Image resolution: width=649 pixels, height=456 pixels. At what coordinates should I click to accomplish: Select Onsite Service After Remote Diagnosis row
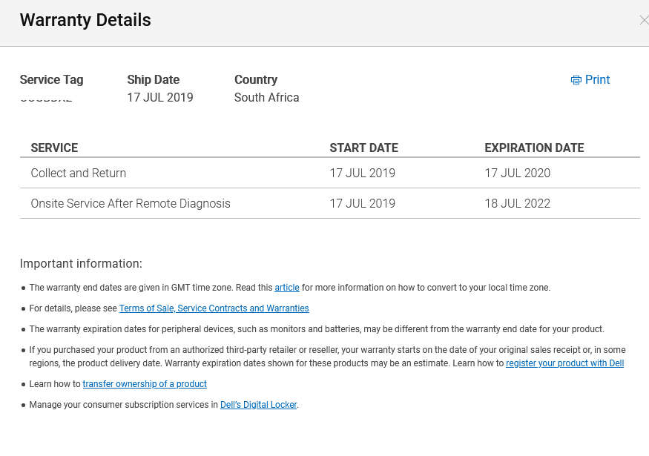131,203
